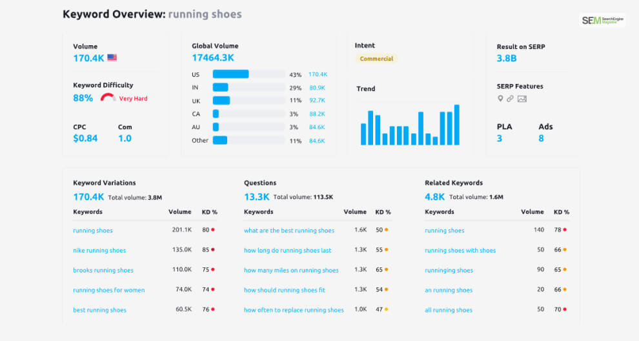Open running shoes for women keyword
This screenshot has height=341, width=639.
pos(109,290)
